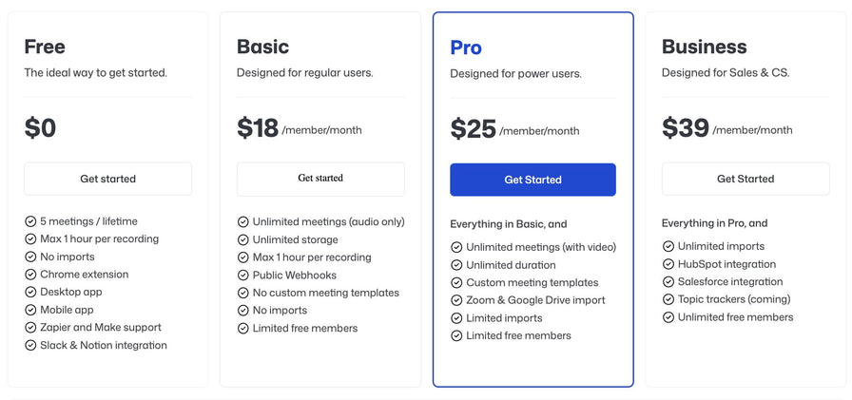This screenshot has height=400, width=852.
Task: Click Zapier and Make support feature text
Action: point(100,328)
